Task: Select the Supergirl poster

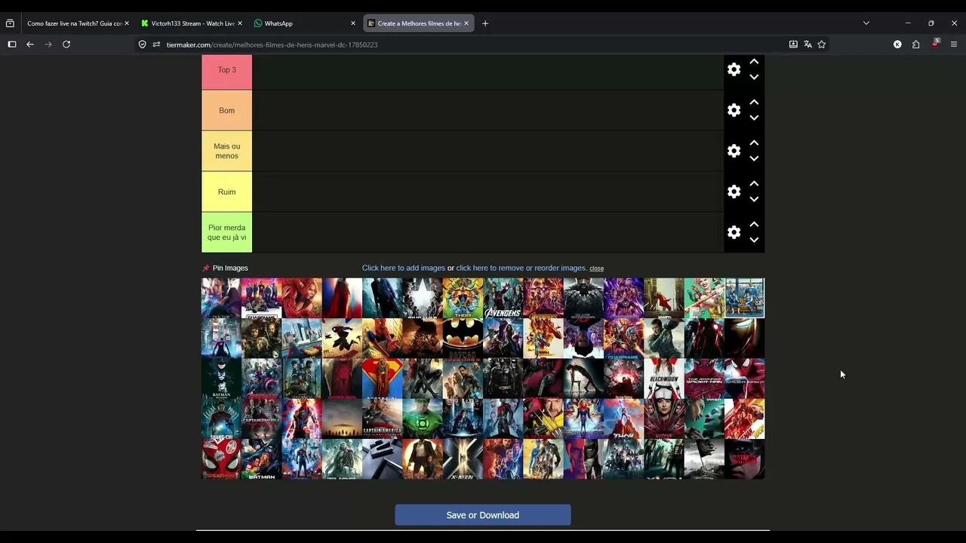Action: point(383,379)
